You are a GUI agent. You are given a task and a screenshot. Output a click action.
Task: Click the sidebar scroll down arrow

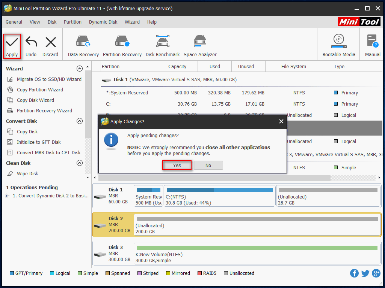click(88, 178)
